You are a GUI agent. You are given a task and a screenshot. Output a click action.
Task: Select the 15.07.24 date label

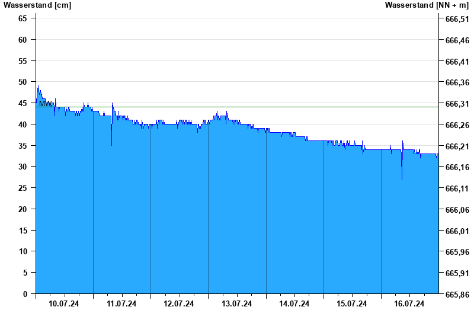[351, 303]
